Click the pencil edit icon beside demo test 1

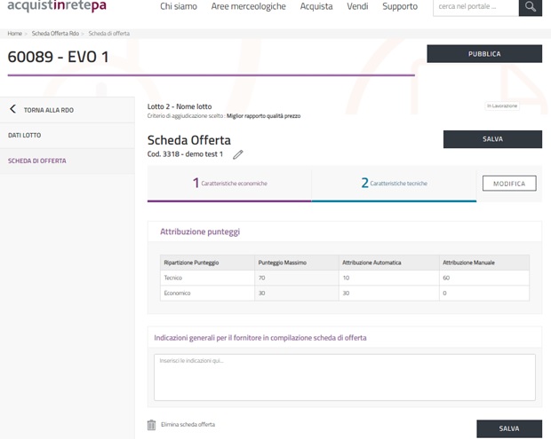[237, 154]
